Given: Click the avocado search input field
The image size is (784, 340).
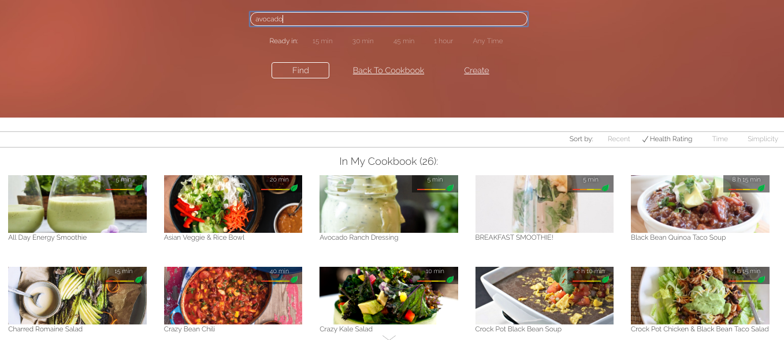Looking at the screenshot, I should (389, 19).
